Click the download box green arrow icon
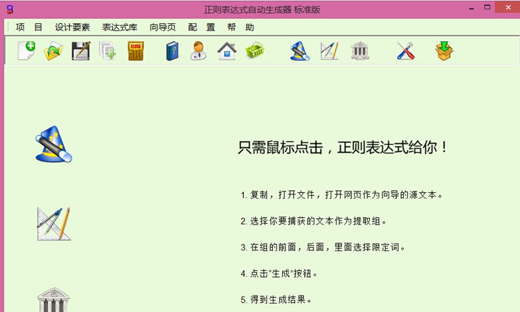 click(444, 51)
